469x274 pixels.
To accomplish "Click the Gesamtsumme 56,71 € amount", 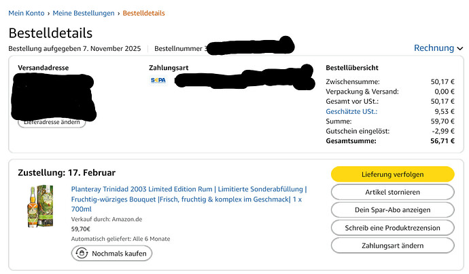I will 443,141.
